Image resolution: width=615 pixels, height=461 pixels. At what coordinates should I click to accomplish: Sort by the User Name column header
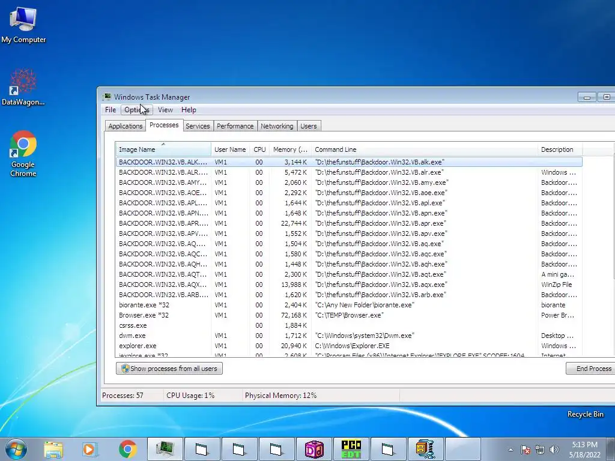coord(230,149)
